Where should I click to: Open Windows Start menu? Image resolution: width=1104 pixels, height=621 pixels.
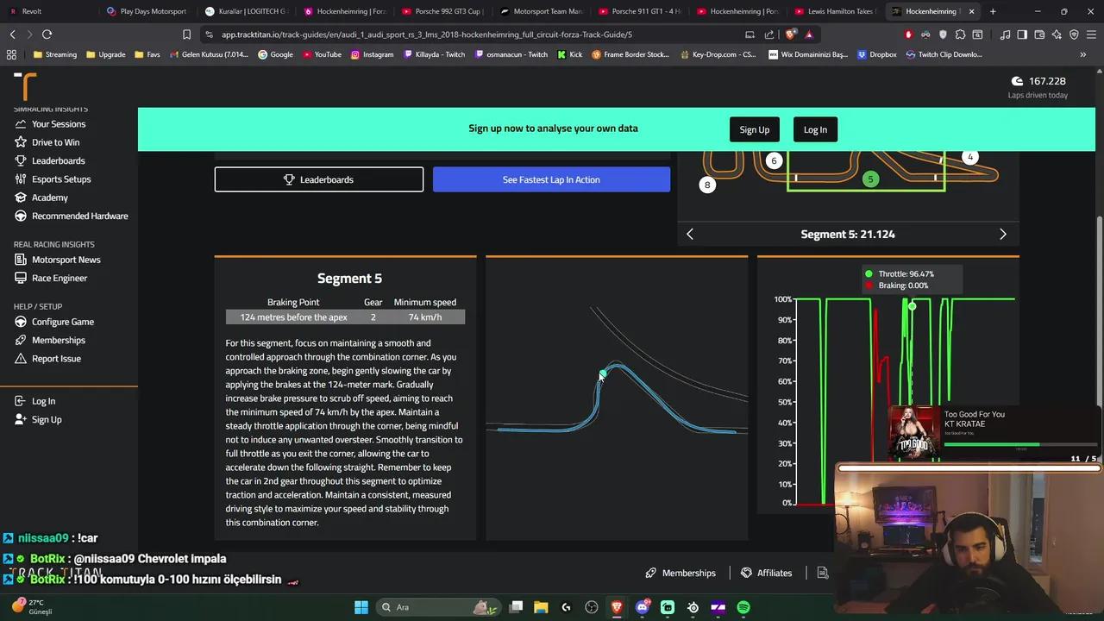point(361,607)
